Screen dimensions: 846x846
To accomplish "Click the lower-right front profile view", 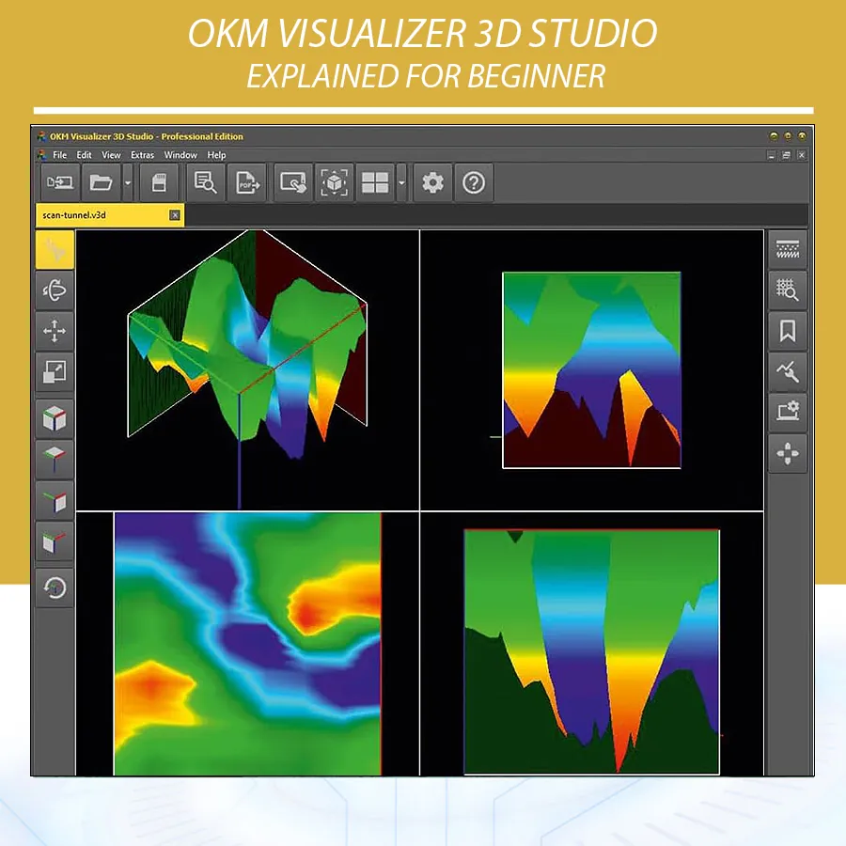I will pyautogui.click(x=592, y=644).
